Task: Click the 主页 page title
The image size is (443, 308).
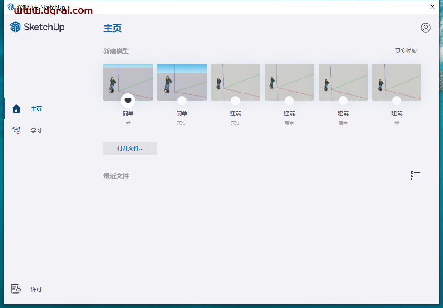Action: (x=113, y=28)
